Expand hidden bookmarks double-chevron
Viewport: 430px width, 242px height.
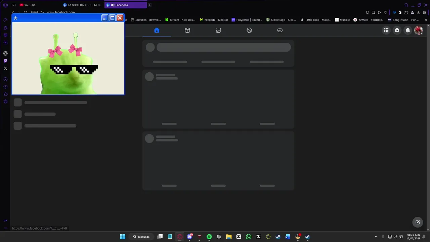(426, 20)
